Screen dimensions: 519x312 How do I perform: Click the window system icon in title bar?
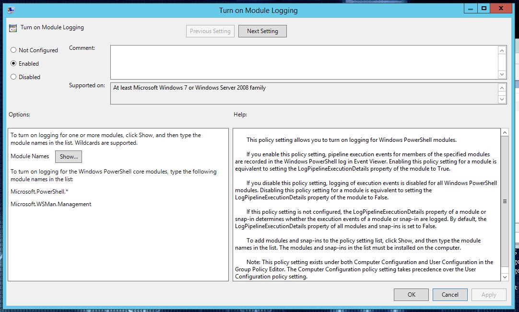[11, 10]
